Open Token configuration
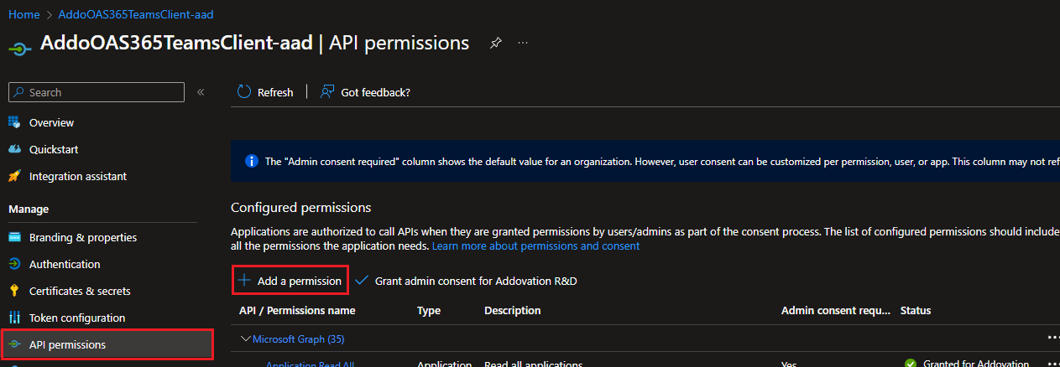 click(77, 318)
